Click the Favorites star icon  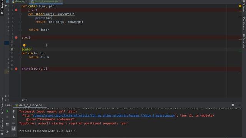(x=2, y=134)
